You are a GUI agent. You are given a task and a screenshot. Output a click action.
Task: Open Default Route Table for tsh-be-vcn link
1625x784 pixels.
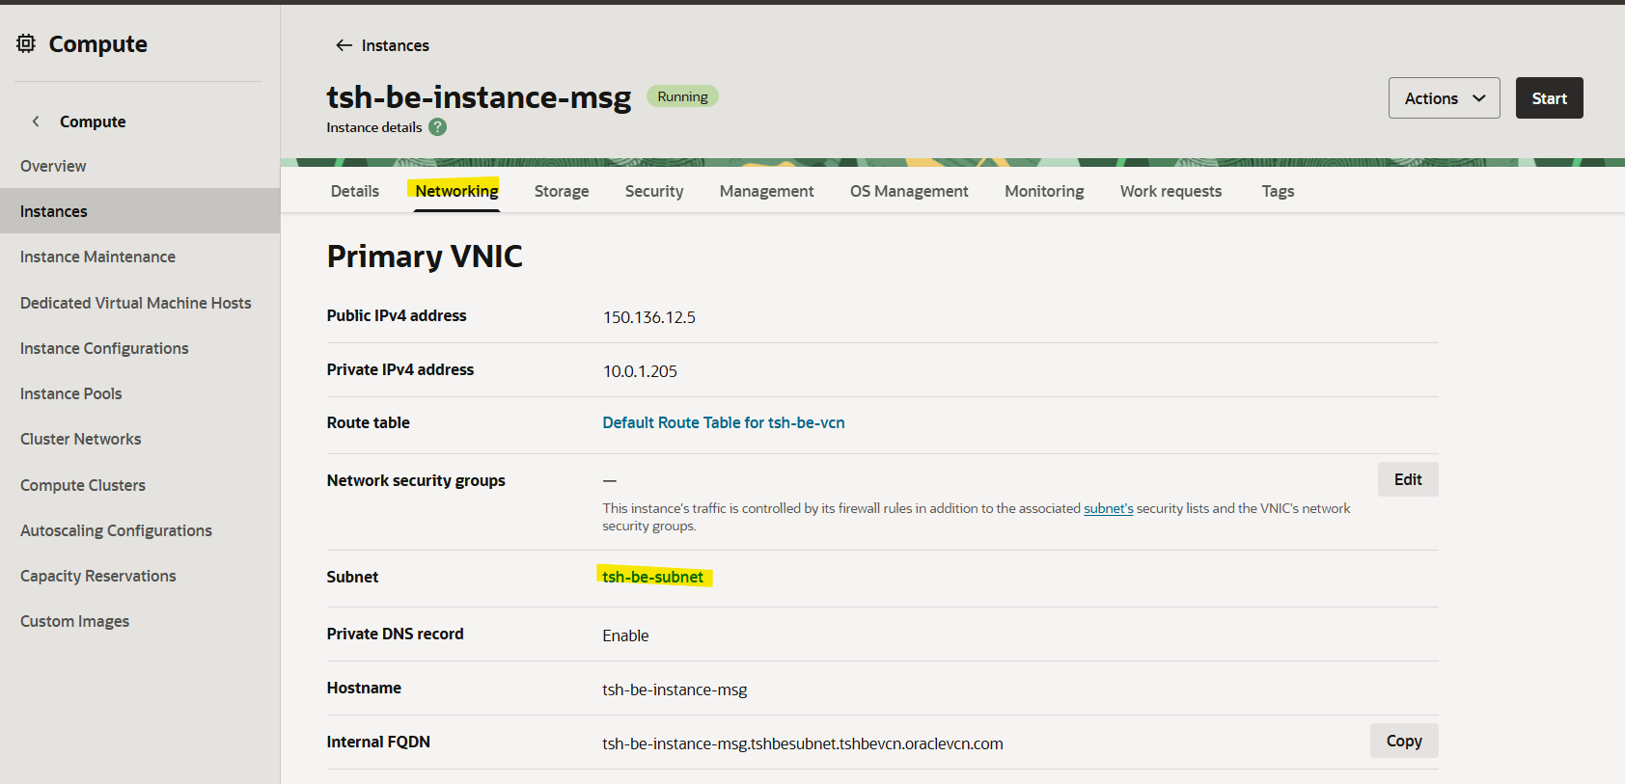[x=723, y=422]
